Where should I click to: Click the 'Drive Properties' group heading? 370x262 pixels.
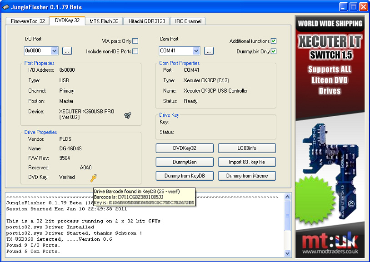pos(40,132)
